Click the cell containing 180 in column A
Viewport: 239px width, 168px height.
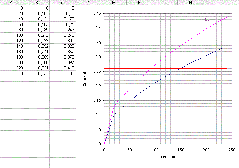[12, 57]
